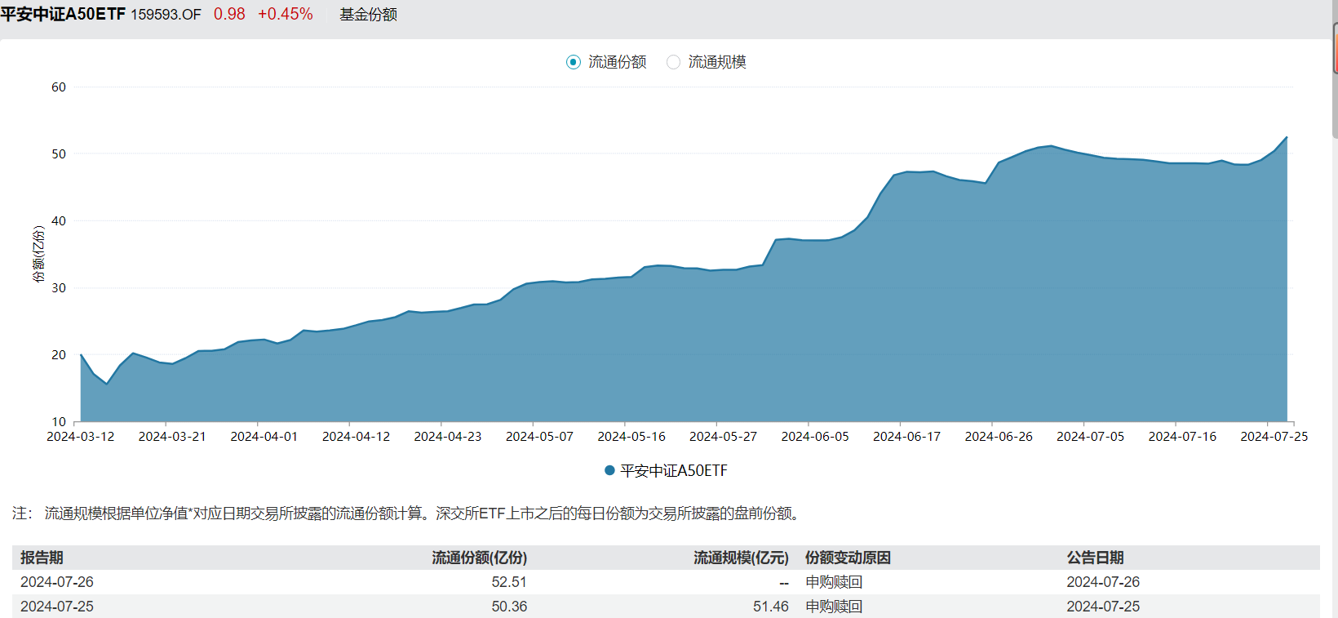1338x618 pixels.
Task: Click the 52.51 share value cell
Action: 509,582
